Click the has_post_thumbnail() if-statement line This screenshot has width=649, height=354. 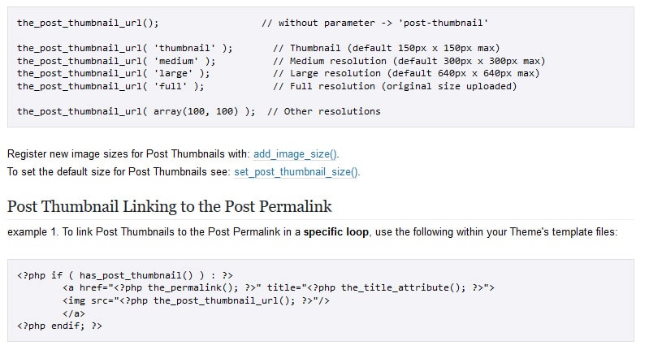[x=125, y=274]
